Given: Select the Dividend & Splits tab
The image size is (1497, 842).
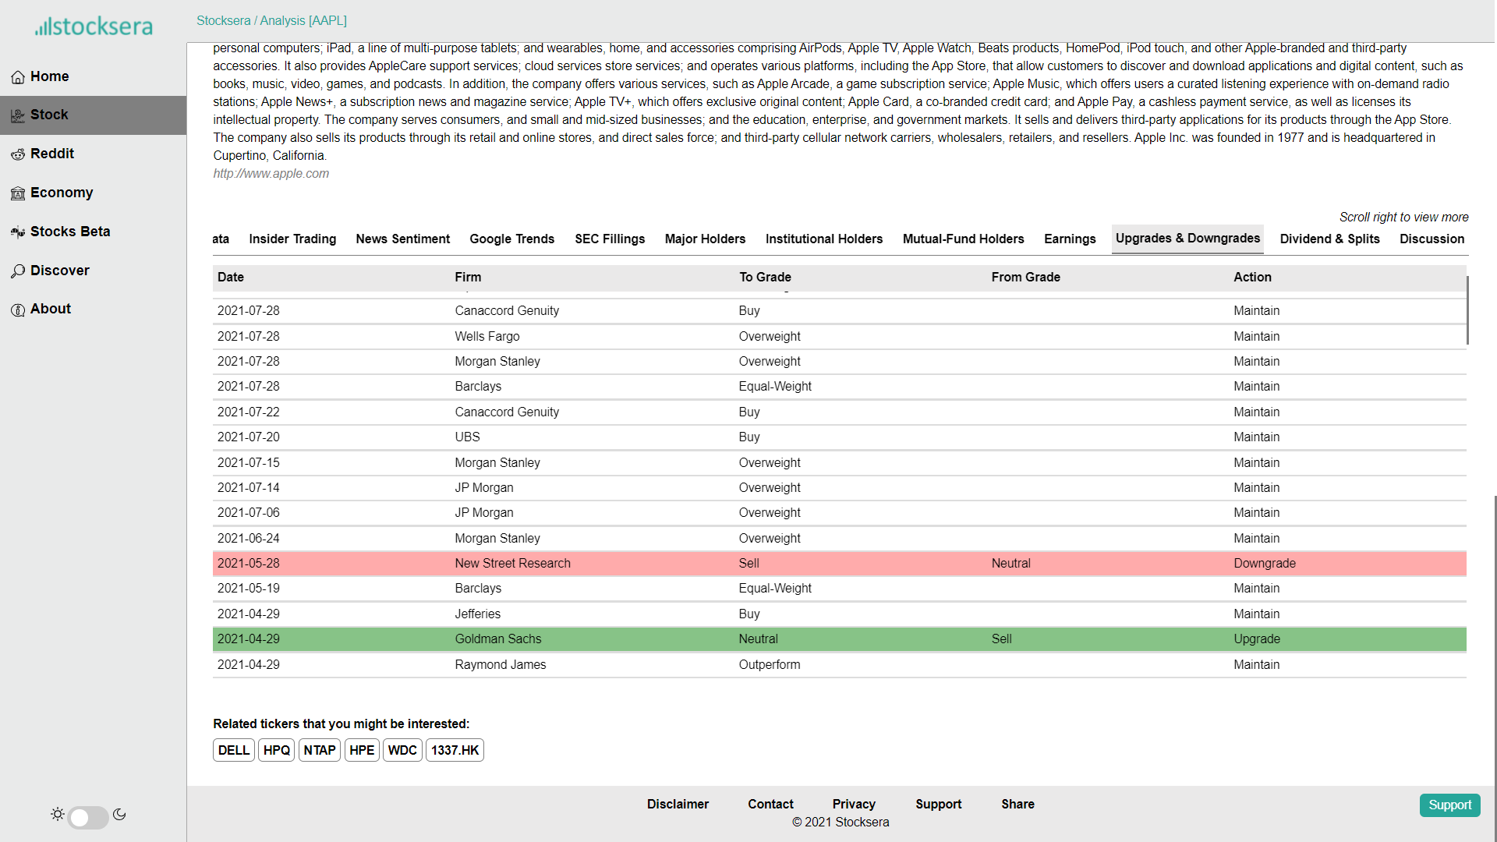Looking at the screenshot, I should (1329, 239).
